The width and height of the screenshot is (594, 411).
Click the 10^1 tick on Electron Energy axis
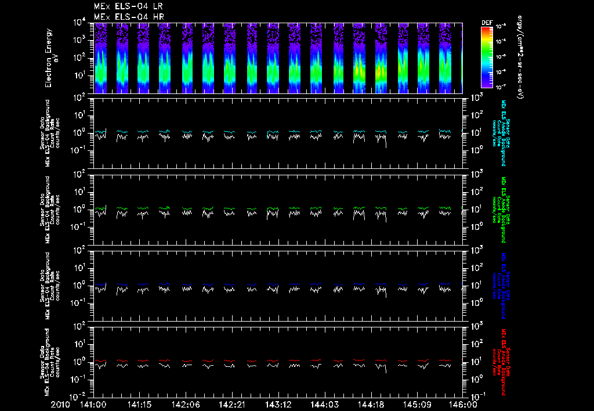(x=78, y=75)
